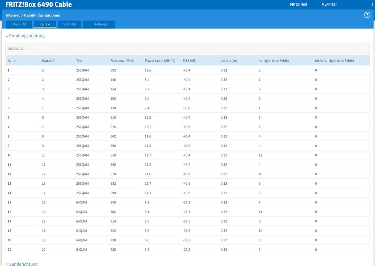Click the MSE (dB) column header

(x=190, y=61)
